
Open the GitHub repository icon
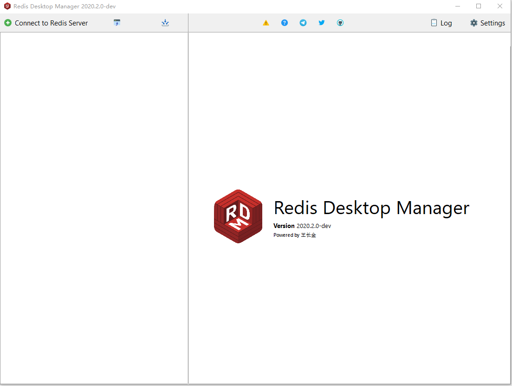tap(340, 23)
